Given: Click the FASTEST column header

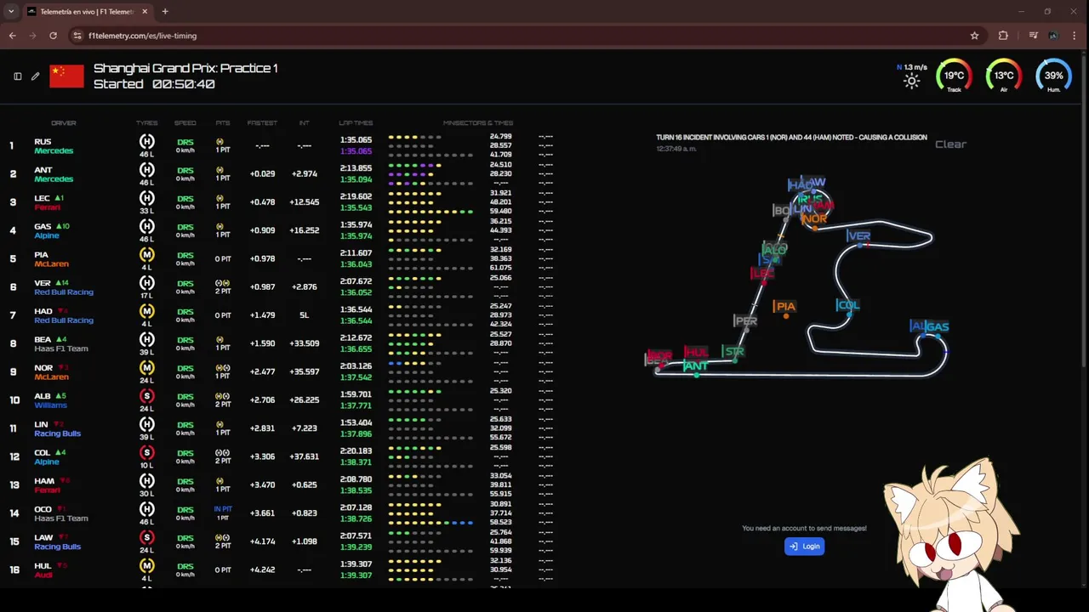Looking at the screenshot, I should 262,123.
